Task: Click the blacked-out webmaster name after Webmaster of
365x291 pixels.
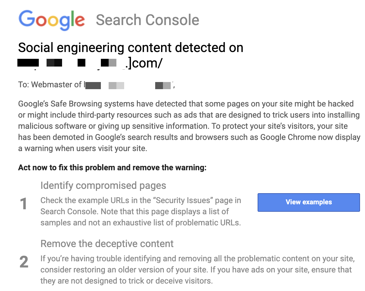Action: 128,85
